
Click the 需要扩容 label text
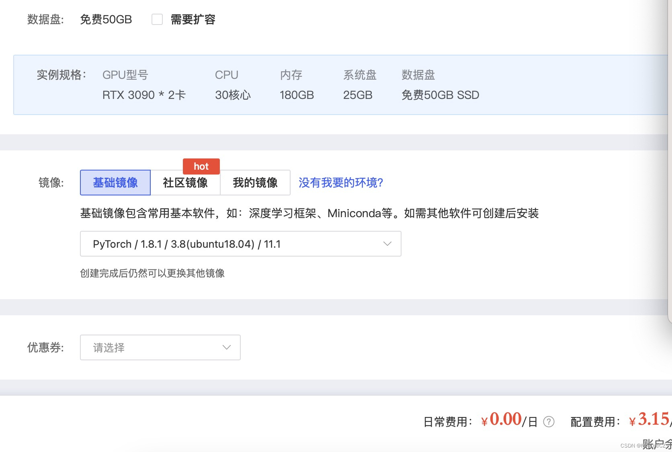click(193, 19)
